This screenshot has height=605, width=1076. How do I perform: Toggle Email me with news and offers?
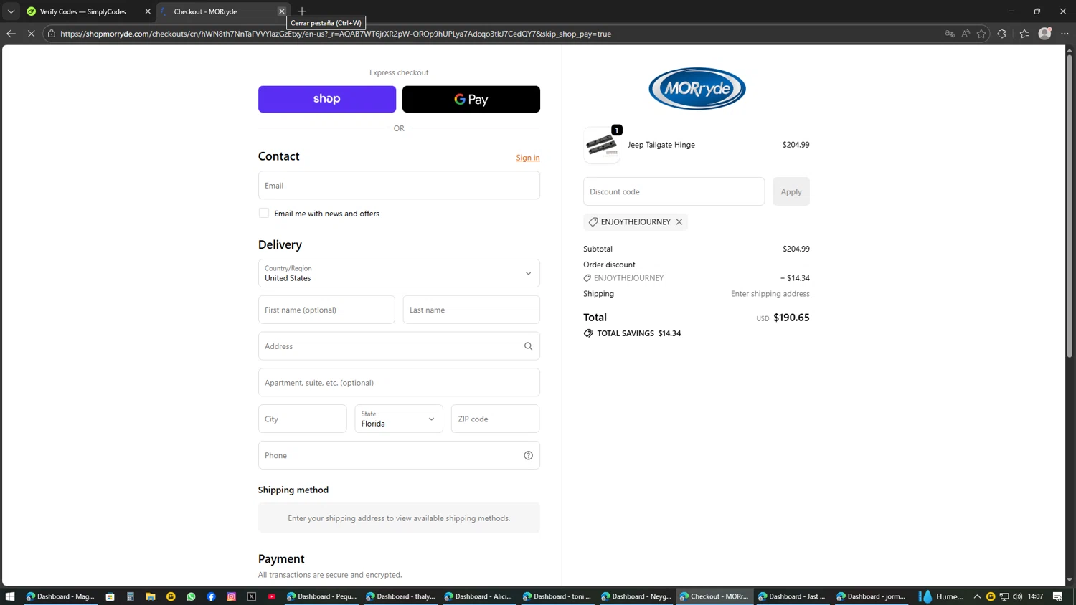264,213
